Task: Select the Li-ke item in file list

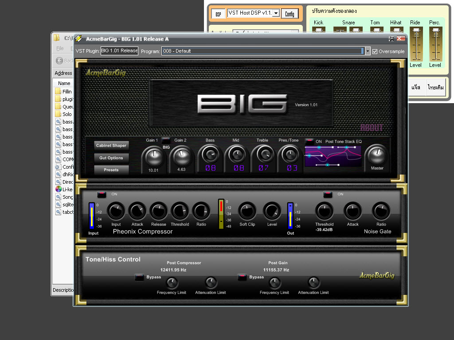Action: [64, 189]
